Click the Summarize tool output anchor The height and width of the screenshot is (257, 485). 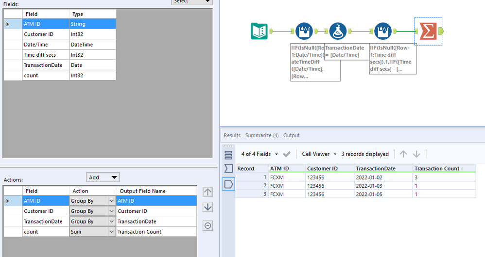tap(441, 31)
